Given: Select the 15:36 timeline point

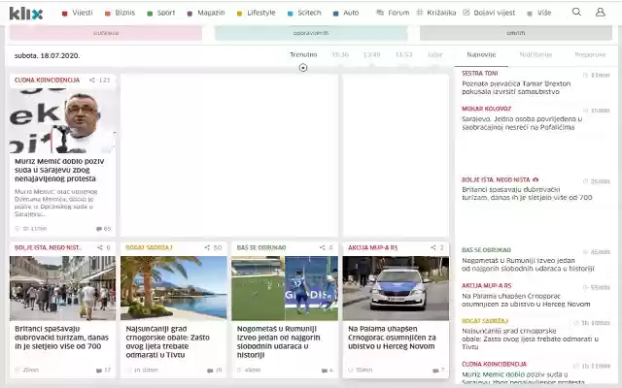Looking at the screenshot, I should click(340, 54).
